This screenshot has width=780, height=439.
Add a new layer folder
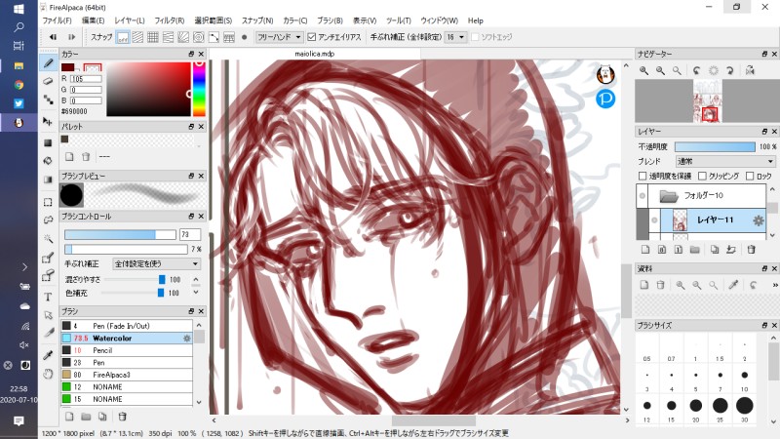695,250
